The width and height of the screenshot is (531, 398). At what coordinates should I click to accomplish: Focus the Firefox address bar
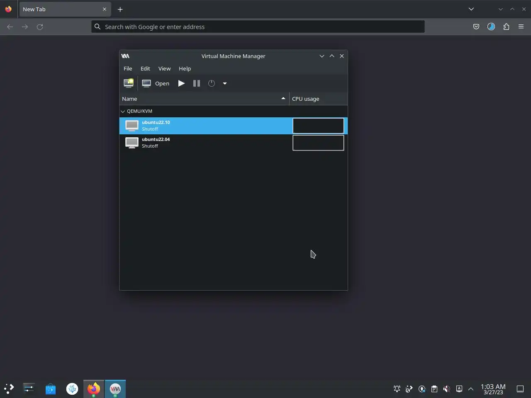[258, 27]
